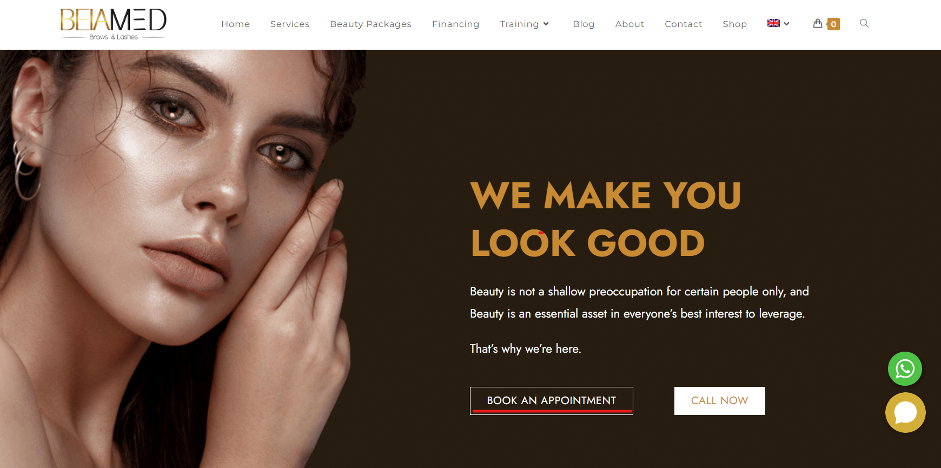The image size is (941, 468).
Task: Go to the Shop link
Action: tap(734, 24)
